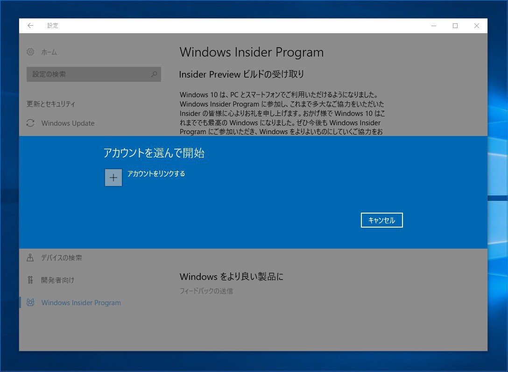This screenshot has height=372, width=508.
Task: Click the キャンセル button
Action: (381, 221)
